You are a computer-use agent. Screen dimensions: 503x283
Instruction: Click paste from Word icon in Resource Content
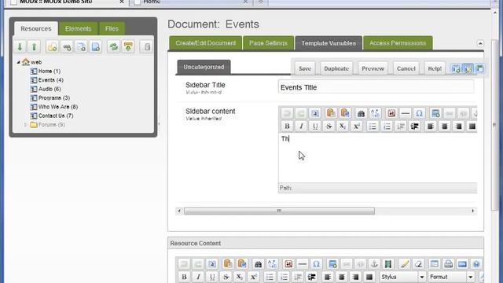tap(242, 264)
